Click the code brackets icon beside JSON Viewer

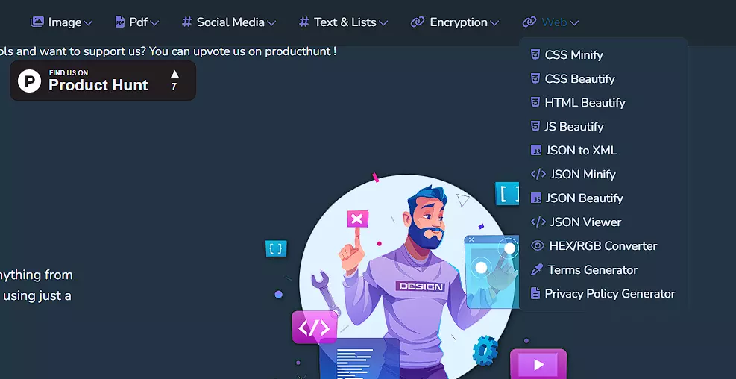coord(538,222)
